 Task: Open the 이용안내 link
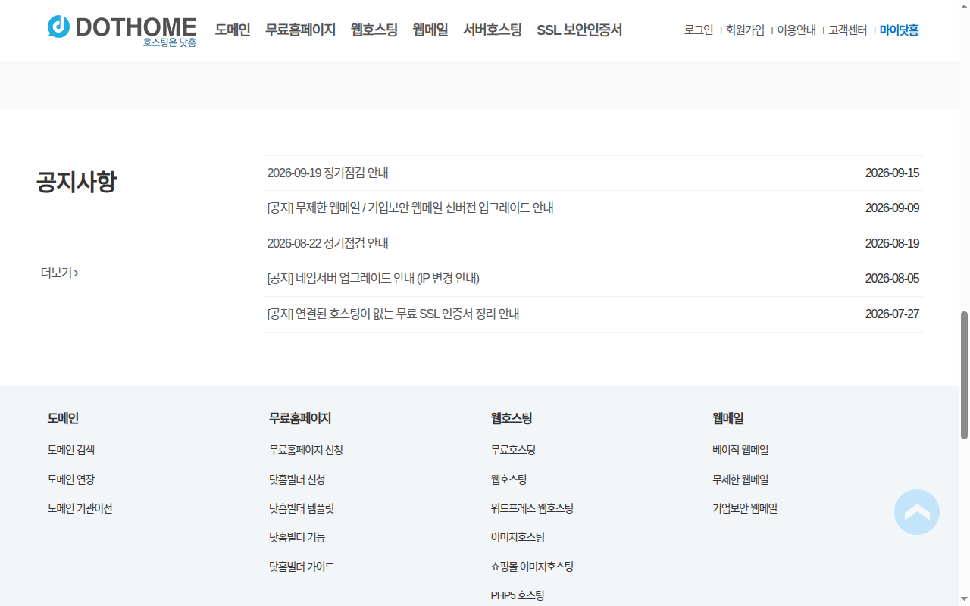[797, 30]
